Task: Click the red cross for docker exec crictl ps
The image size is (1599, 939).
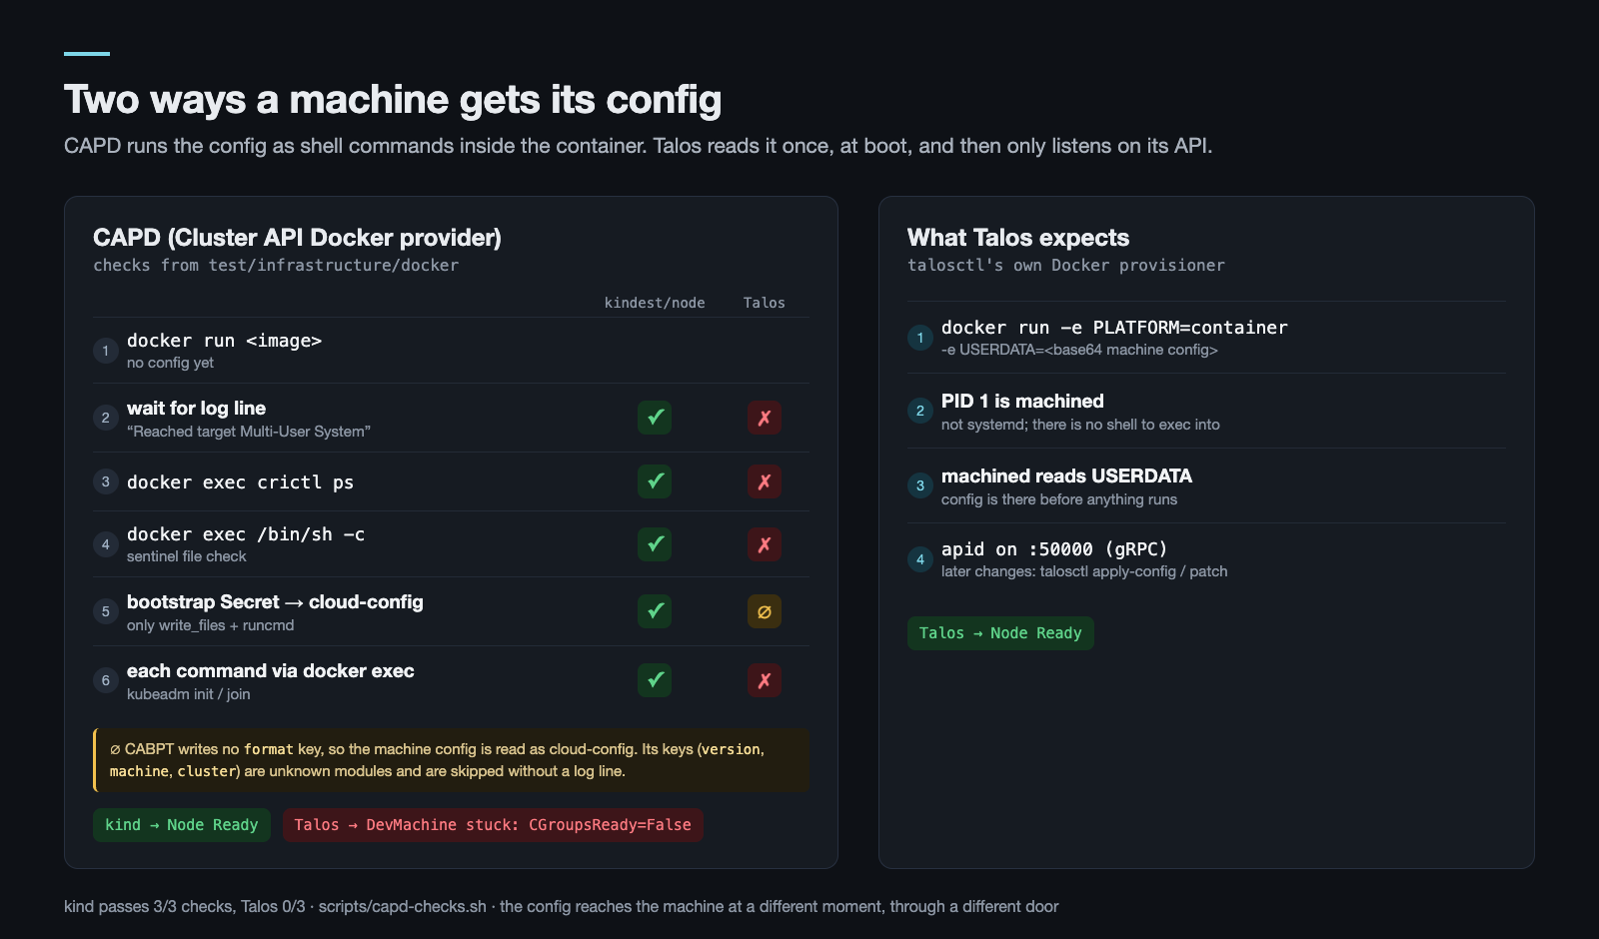Action: 765,481
